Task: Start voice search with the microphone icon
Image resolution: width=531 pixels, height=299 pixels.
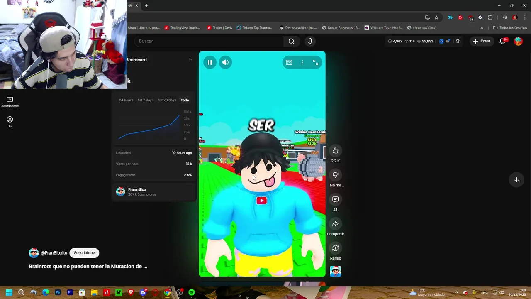Action: tap(310, 41)
